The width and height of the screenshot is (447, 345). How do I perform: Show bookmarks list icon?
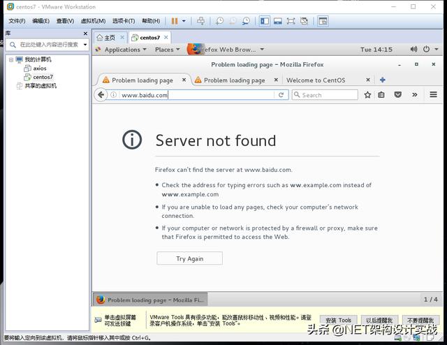click(381, 95)
